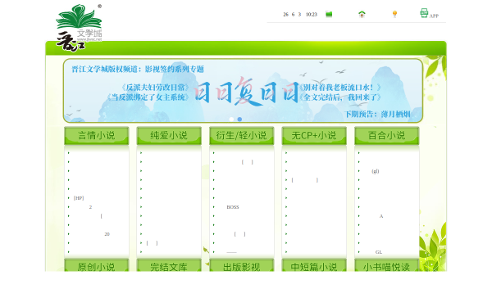Go to the 出版影视 section
Viewport: 492px width, 307px height.
tap(242, 265)
